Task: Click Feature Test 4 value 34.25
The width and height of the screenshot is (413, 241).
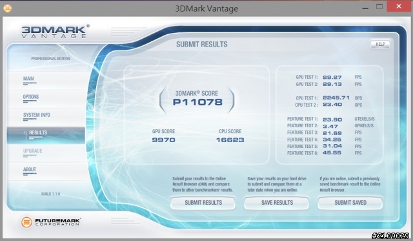Action: pyautogui.click(x=332, y=140)
